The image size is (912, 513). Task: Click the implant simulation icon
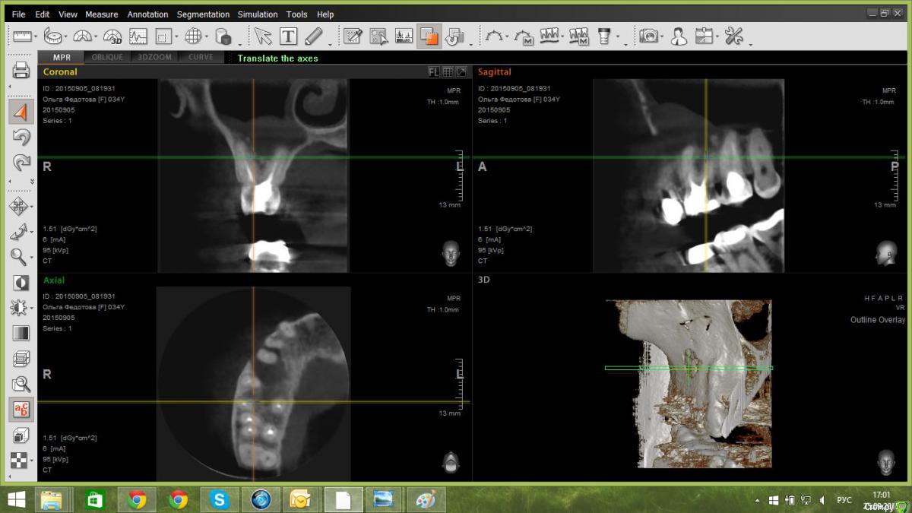point(604,36)
